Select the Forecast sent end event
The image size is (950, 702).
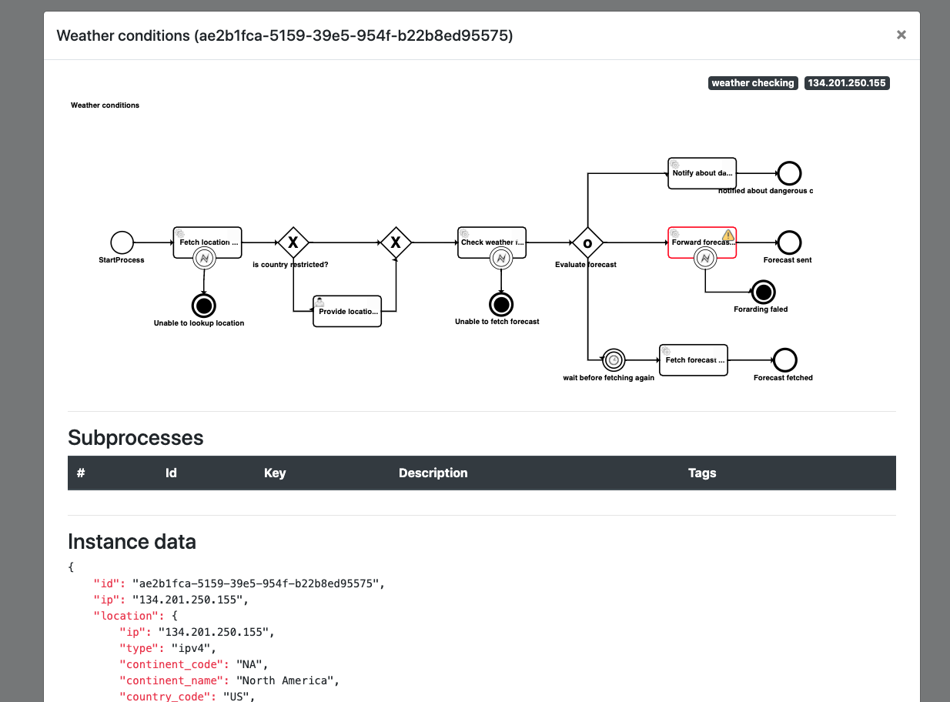pos(789,242)
